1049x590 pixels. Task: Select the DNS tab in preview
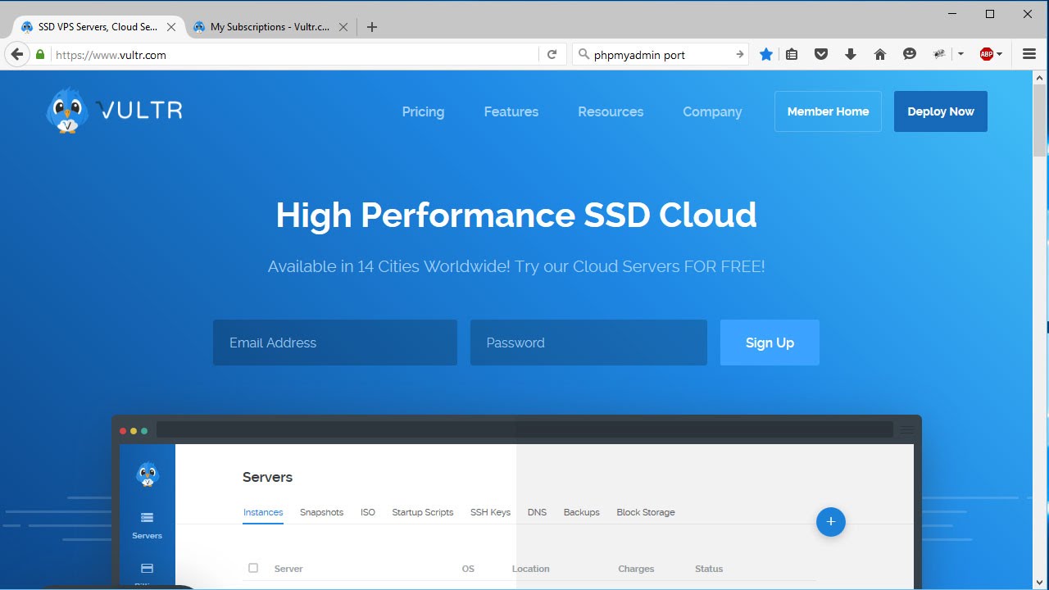(537, 512)
